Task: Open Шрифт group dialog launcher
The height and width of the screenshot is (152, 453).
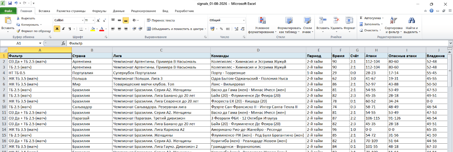Action: 106,37
